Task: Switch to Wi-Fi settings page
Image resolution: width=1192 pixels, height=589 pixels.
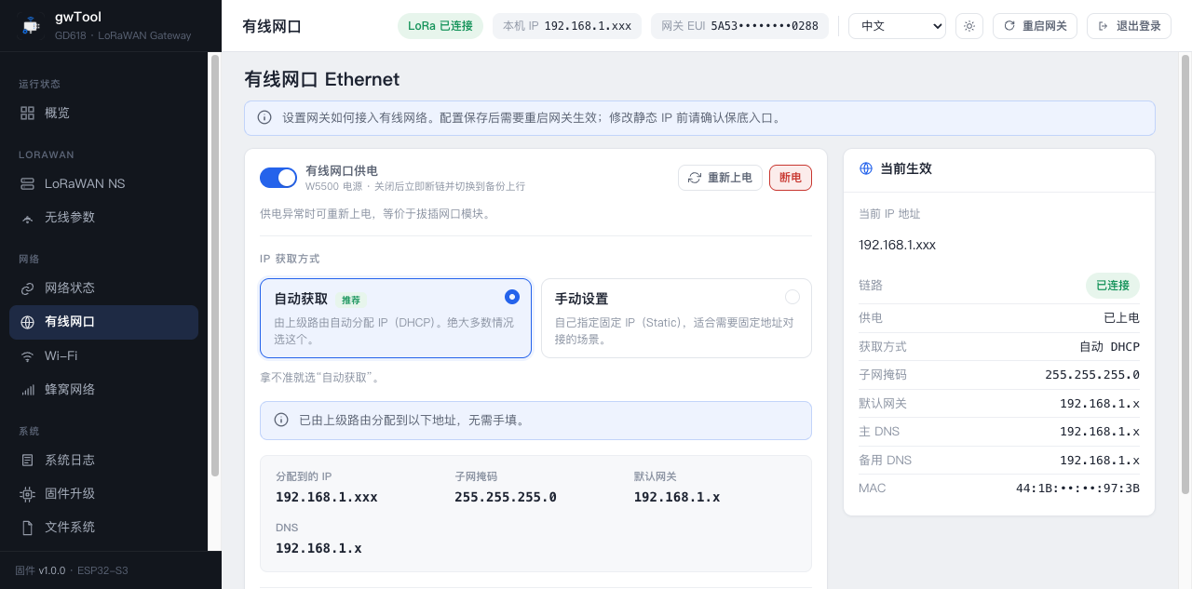Action: coord(103,355)
